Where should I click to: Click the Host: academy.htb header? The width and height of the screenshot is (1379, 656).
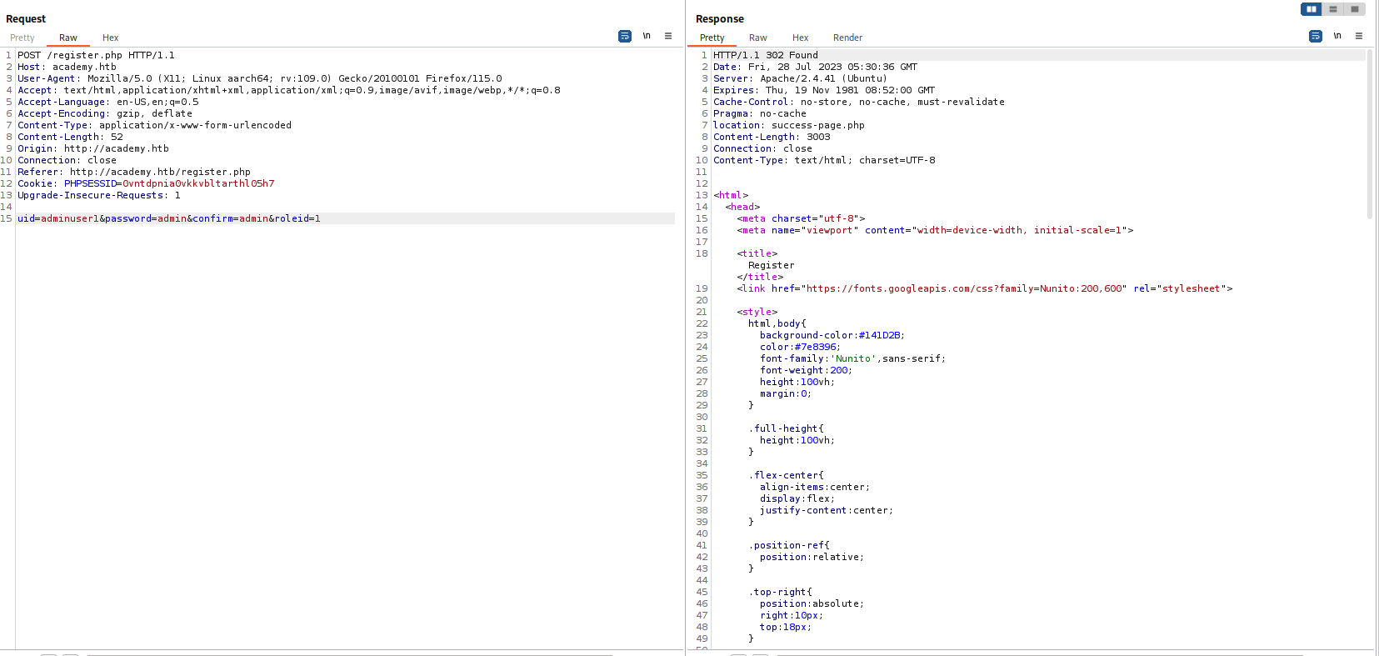[67, 67]
